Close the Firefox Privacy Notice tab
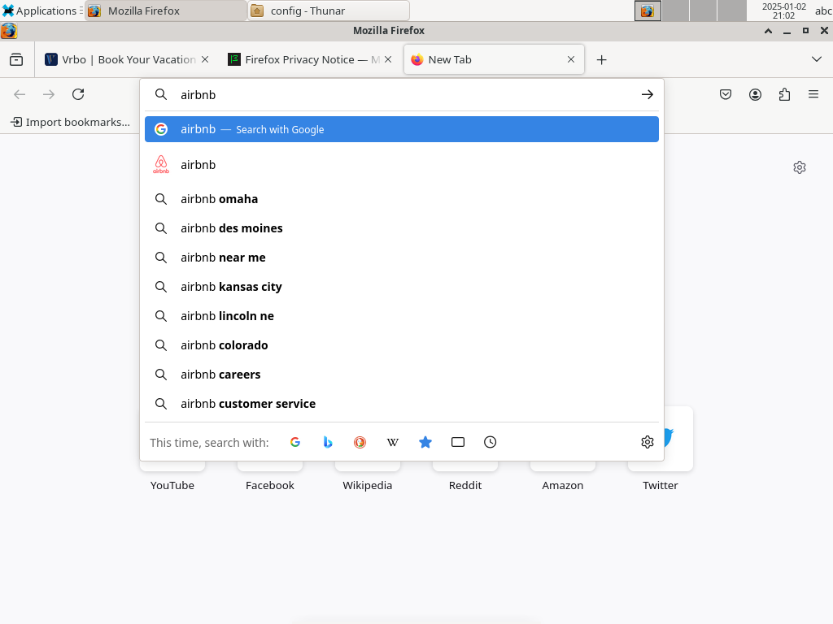Viewport: 833px width, 624px height. point(388,59)
